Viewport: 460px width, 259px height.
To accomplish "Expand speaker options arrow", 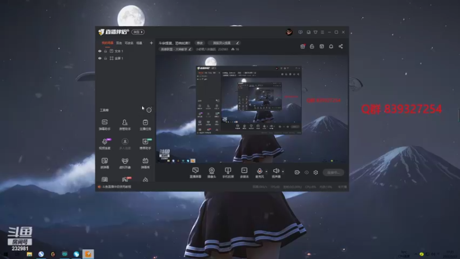I will (283, 171).
